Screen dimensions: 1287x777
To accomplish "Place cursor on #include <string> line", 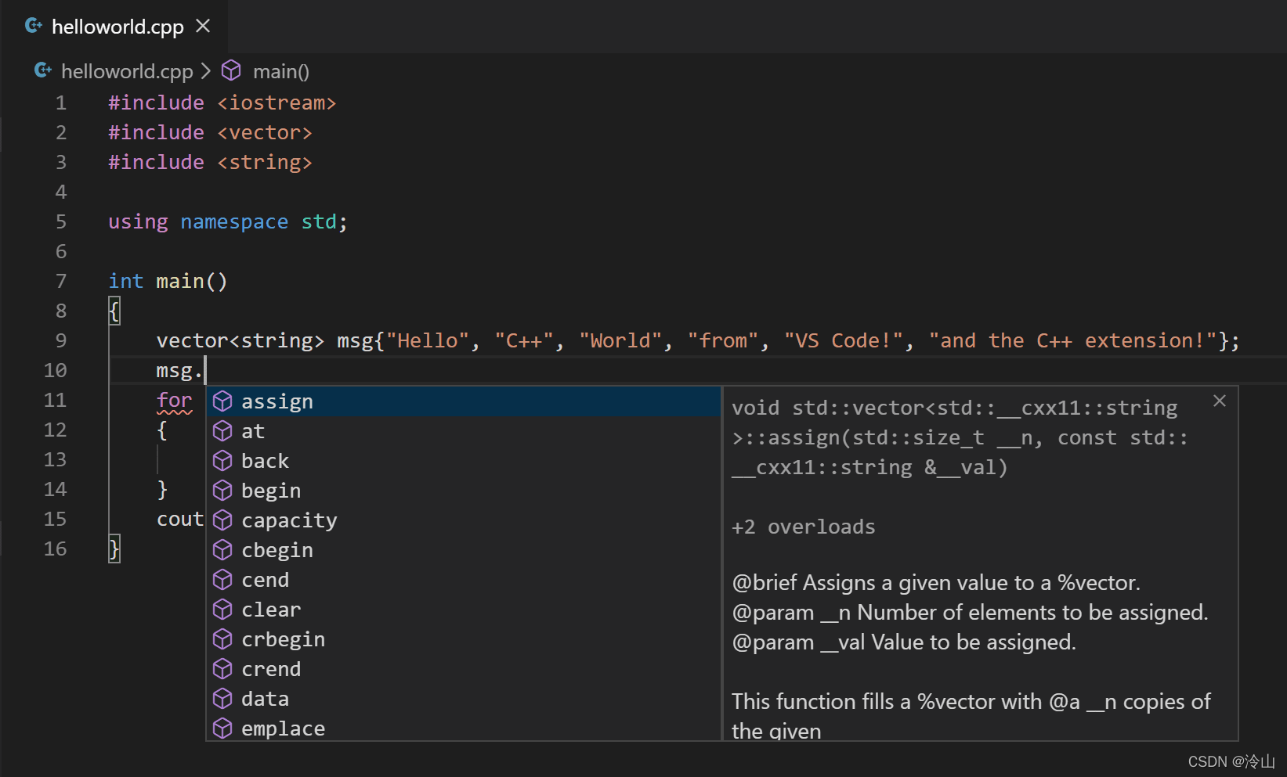I will (x=210, y=162).
